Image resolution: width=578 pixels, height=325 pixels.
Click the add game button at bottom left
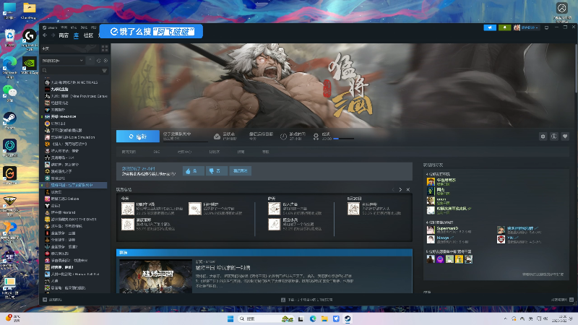52,300
